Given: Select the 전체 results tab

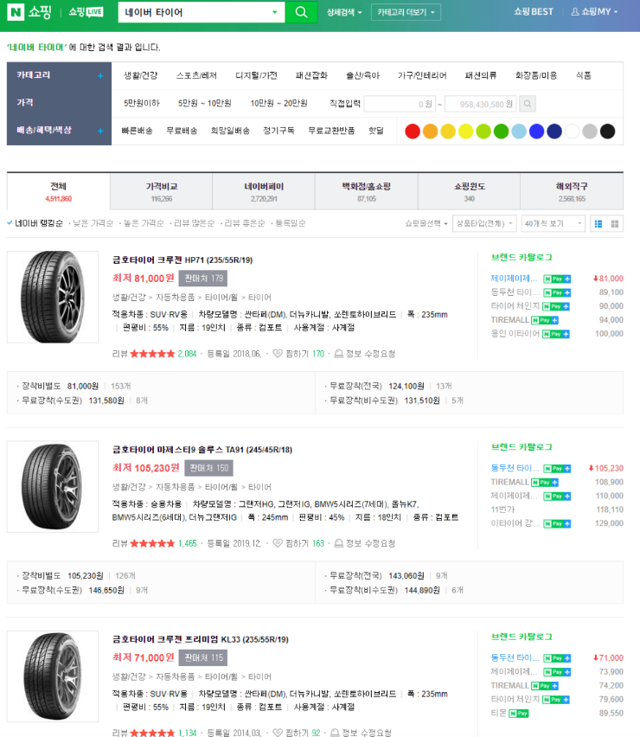Looking at the screenshot, I should pyautogui.click(x=58, y=192).
